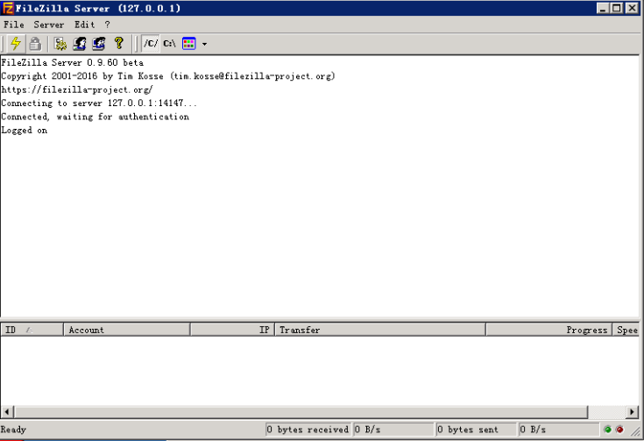Click 'Connecting to server 127.0.0.1:14147...' line

(x=99, y=103)
